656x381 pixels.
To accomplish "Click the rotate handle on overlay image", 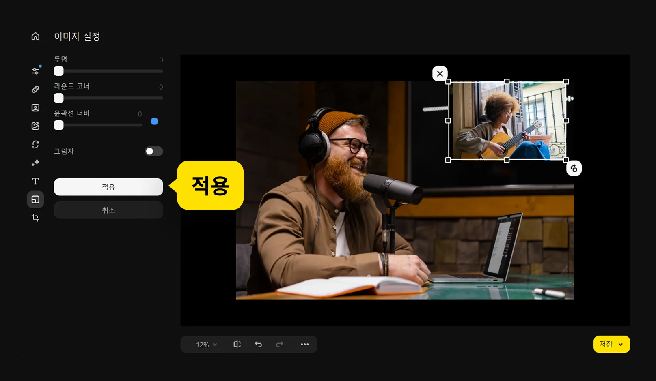I will 574,168.
